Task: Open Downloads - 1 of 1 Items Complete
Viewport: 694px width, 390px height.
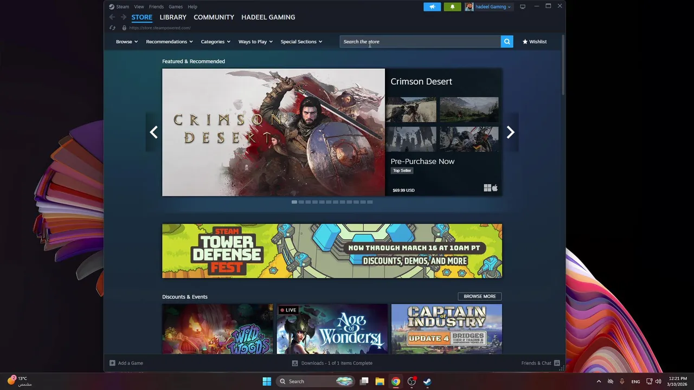Action: (337, 363)
